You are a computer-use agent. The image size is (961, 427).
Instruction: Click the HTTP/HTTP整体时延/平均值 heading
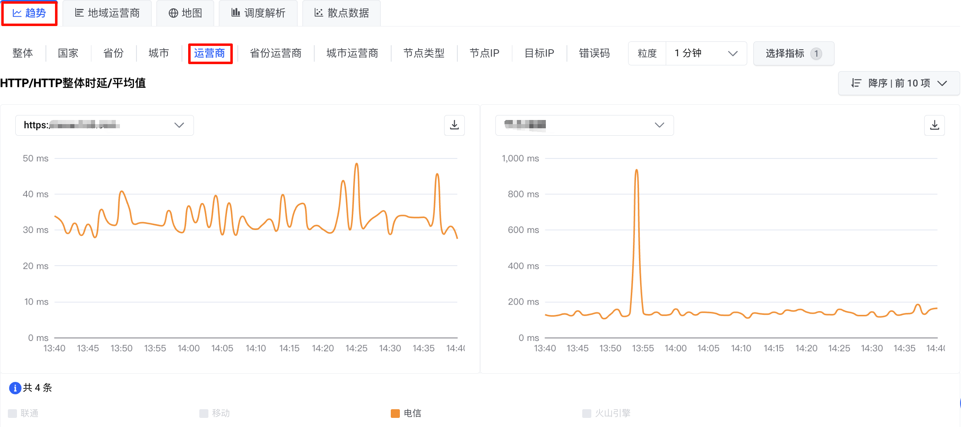point(73,83)
